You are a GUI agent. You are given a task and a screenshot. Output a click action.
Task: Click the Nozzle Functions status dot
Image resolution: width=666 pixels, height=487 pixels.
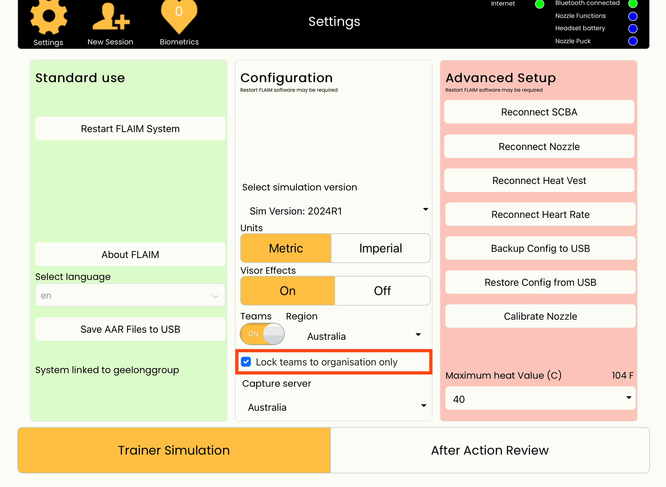(633, 16)
